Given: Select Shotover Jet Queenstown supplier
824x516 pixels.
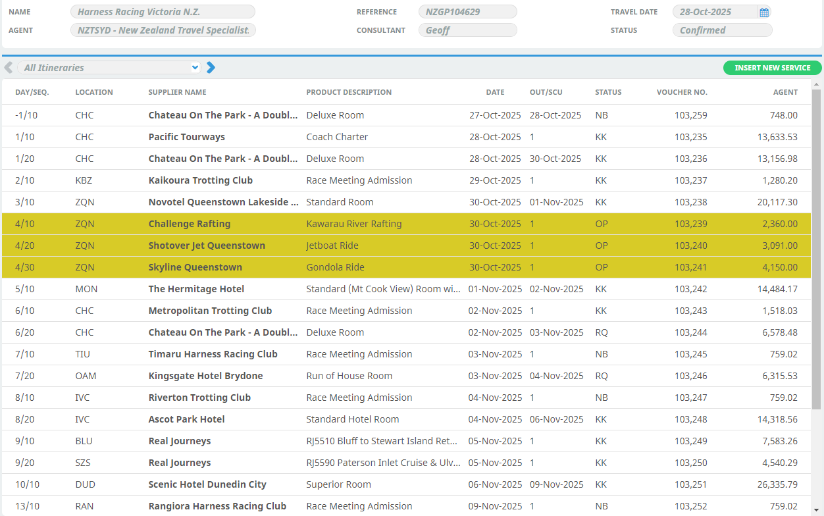Looking at the screenshot, I should tap(207, 245).
